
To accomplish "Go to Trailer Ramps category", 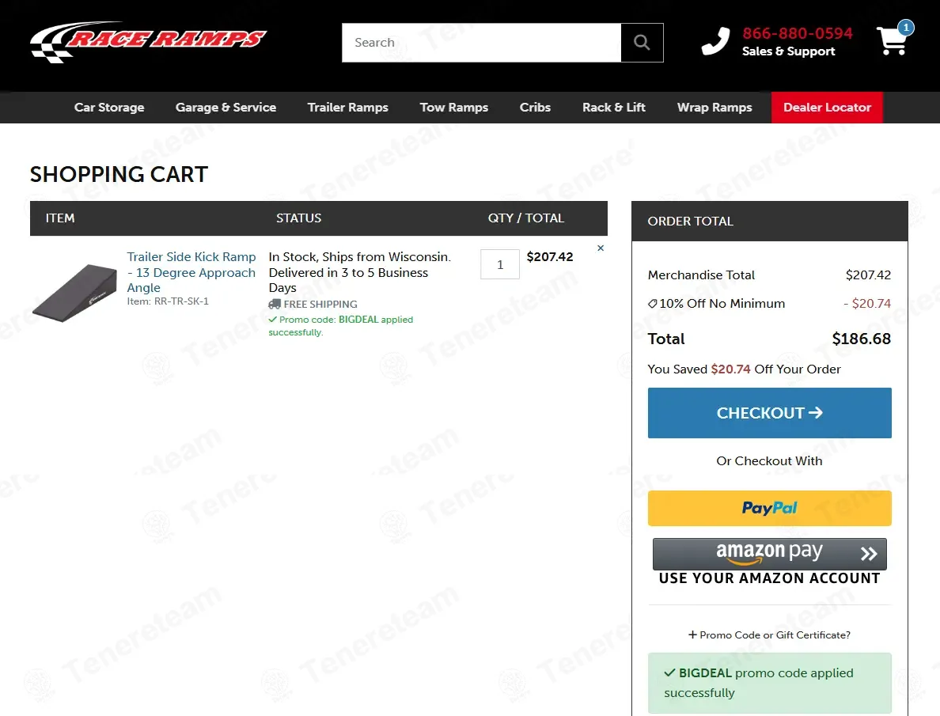I will tap(347, 108).
